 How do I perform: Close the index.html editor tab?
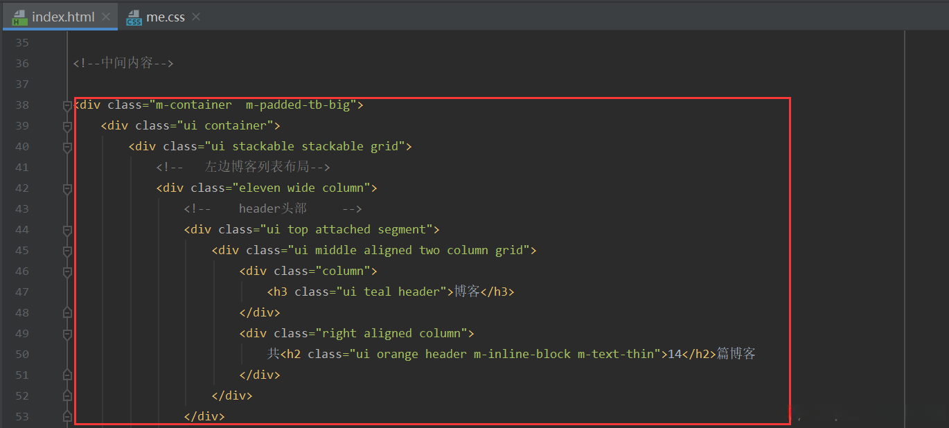tap(105, 17)
